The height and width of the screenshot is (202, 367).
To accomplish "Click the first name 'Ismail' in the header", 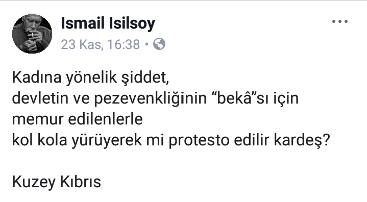I will [82, 23].
